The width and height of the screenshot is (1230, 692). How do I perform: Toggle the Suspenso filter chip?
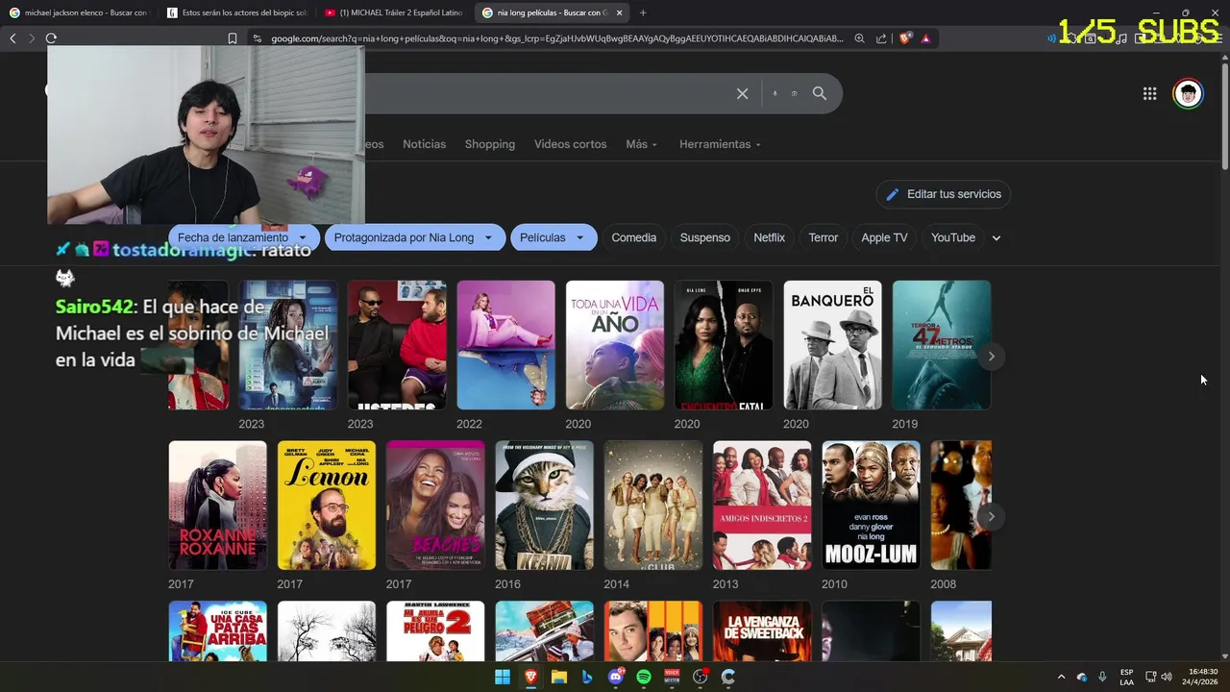pos(705,237)
